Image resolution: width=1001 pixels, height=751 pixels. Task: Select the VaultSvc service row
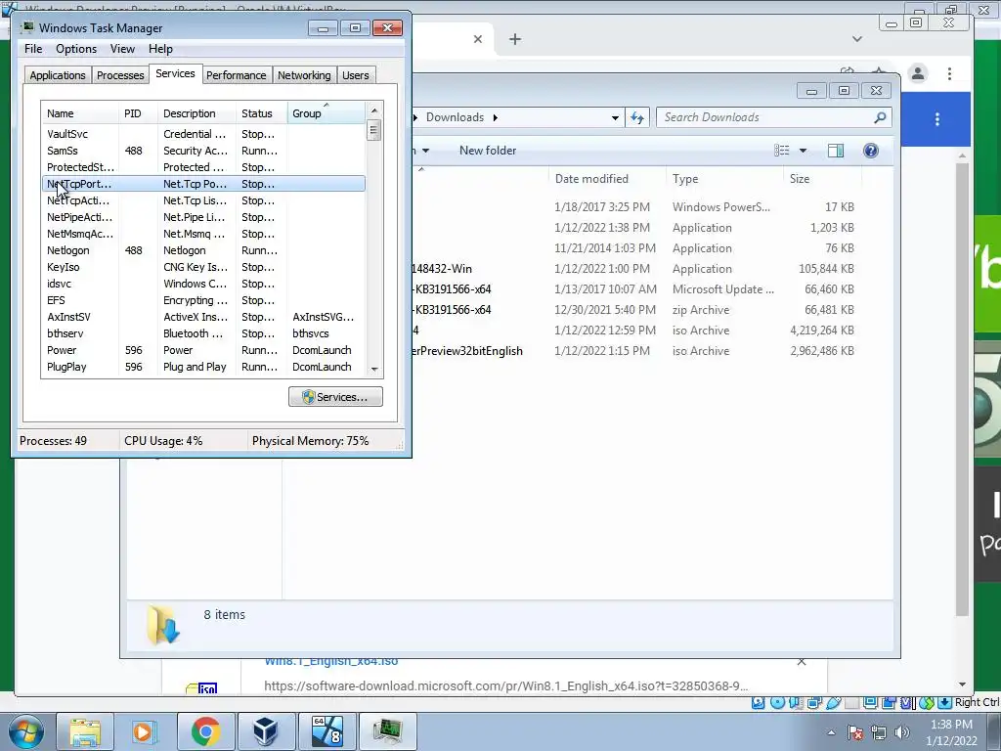click(x=203, y=134)
